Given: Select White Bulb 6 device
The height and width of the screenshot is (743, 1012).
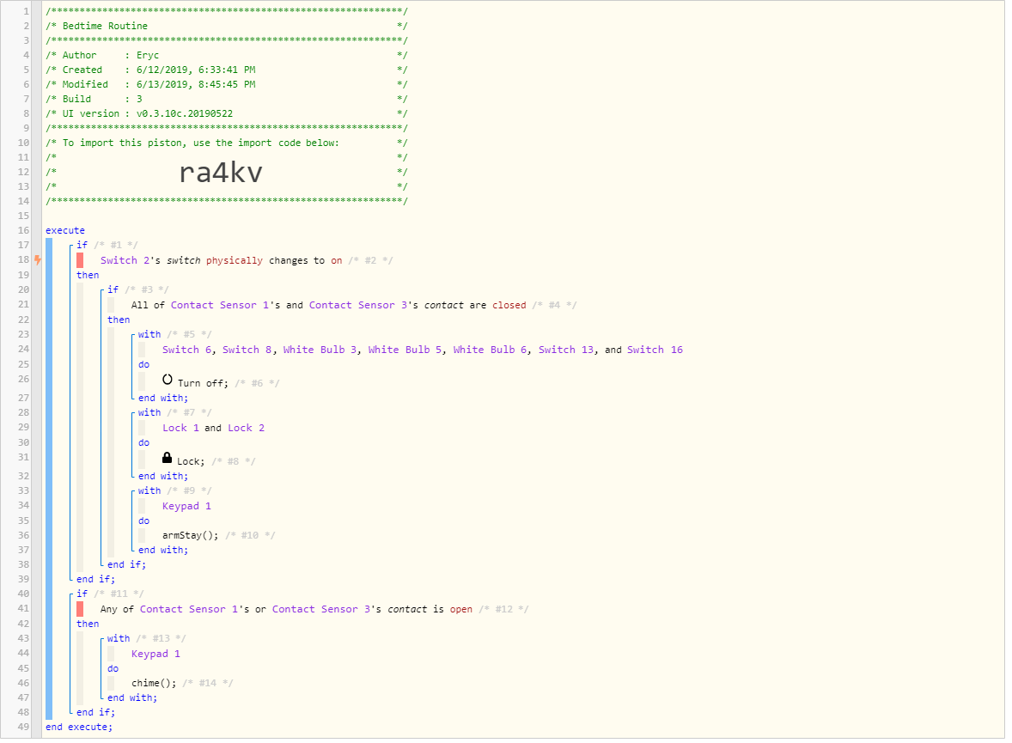Looking at the screenshot, I should point(490,350).
